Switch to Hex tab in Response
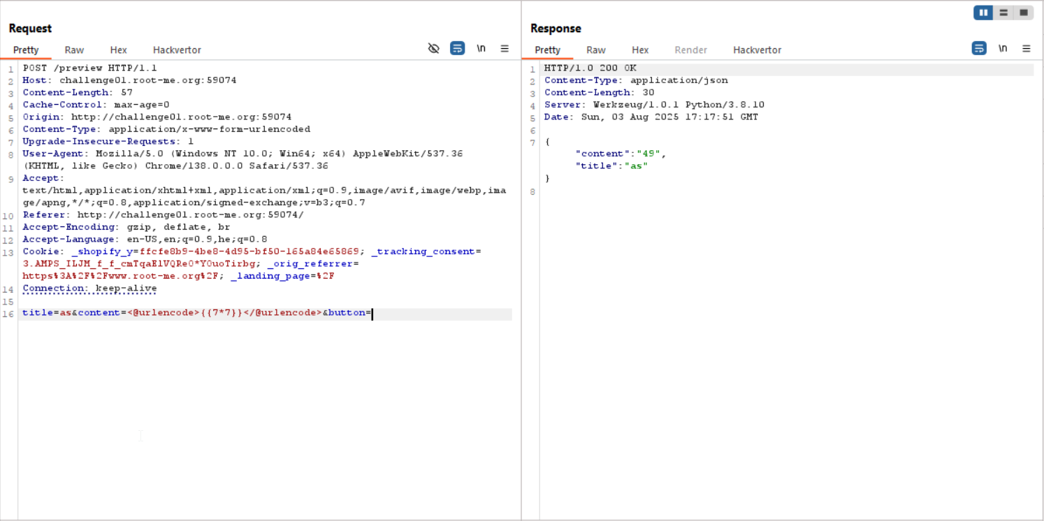1044x521 pixels. pos(640,50)
